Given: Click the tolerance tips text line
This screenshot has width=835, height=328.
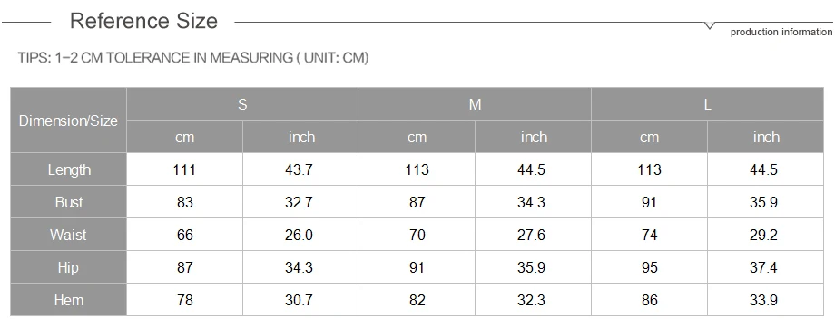Looking at the screenshot, I should pos(193,57).
